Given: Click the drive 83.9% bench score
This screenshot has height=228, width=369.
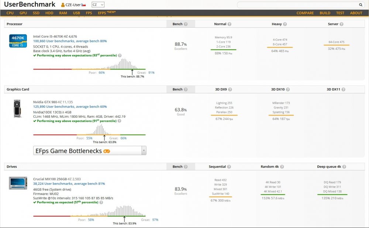Looking at the screenshot, I should 181,189.
